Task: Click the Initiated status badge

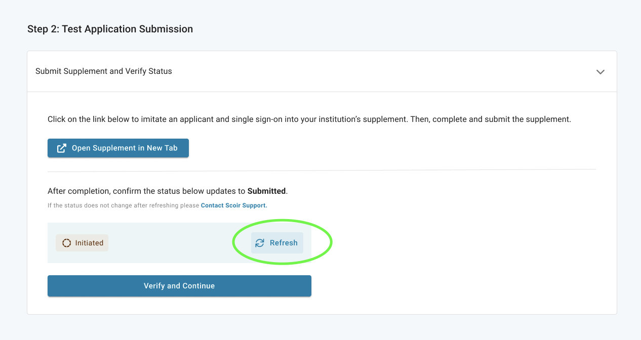Action: tap(82, 243)
